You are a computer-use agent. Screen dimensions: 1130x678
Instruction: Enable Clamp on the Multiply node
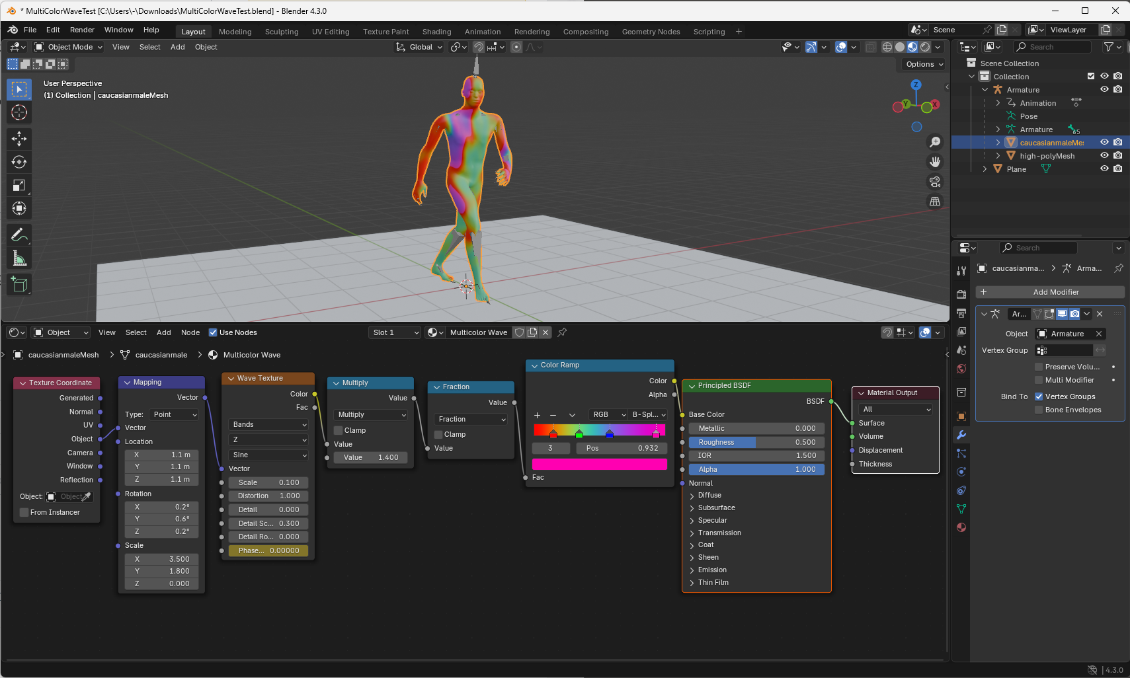point(339,430)
